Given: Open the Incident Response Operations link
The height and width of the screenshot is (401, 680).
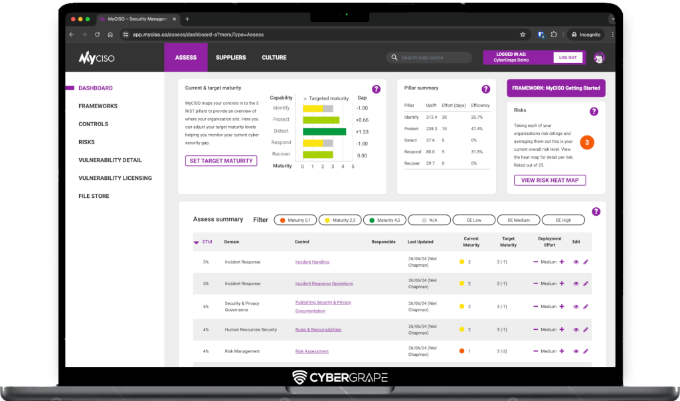Looking at the screenshot, I should click(324, 283).
